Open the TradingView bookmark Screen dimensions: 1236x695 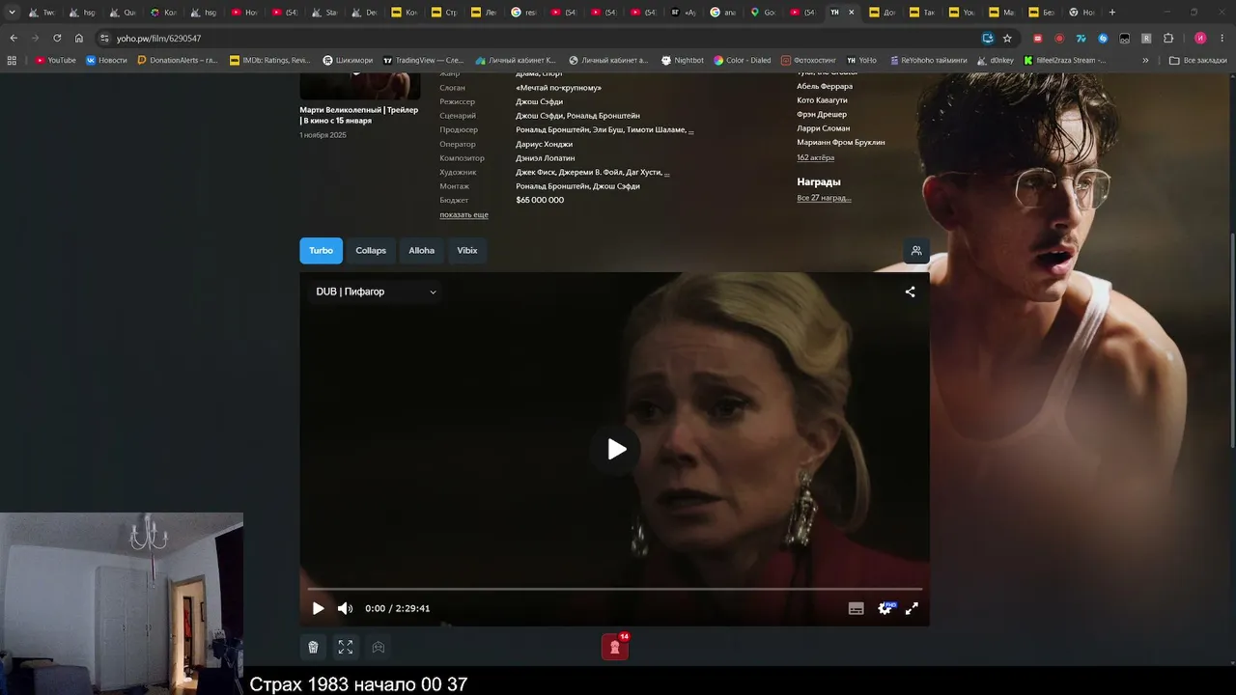click(424, 60)
